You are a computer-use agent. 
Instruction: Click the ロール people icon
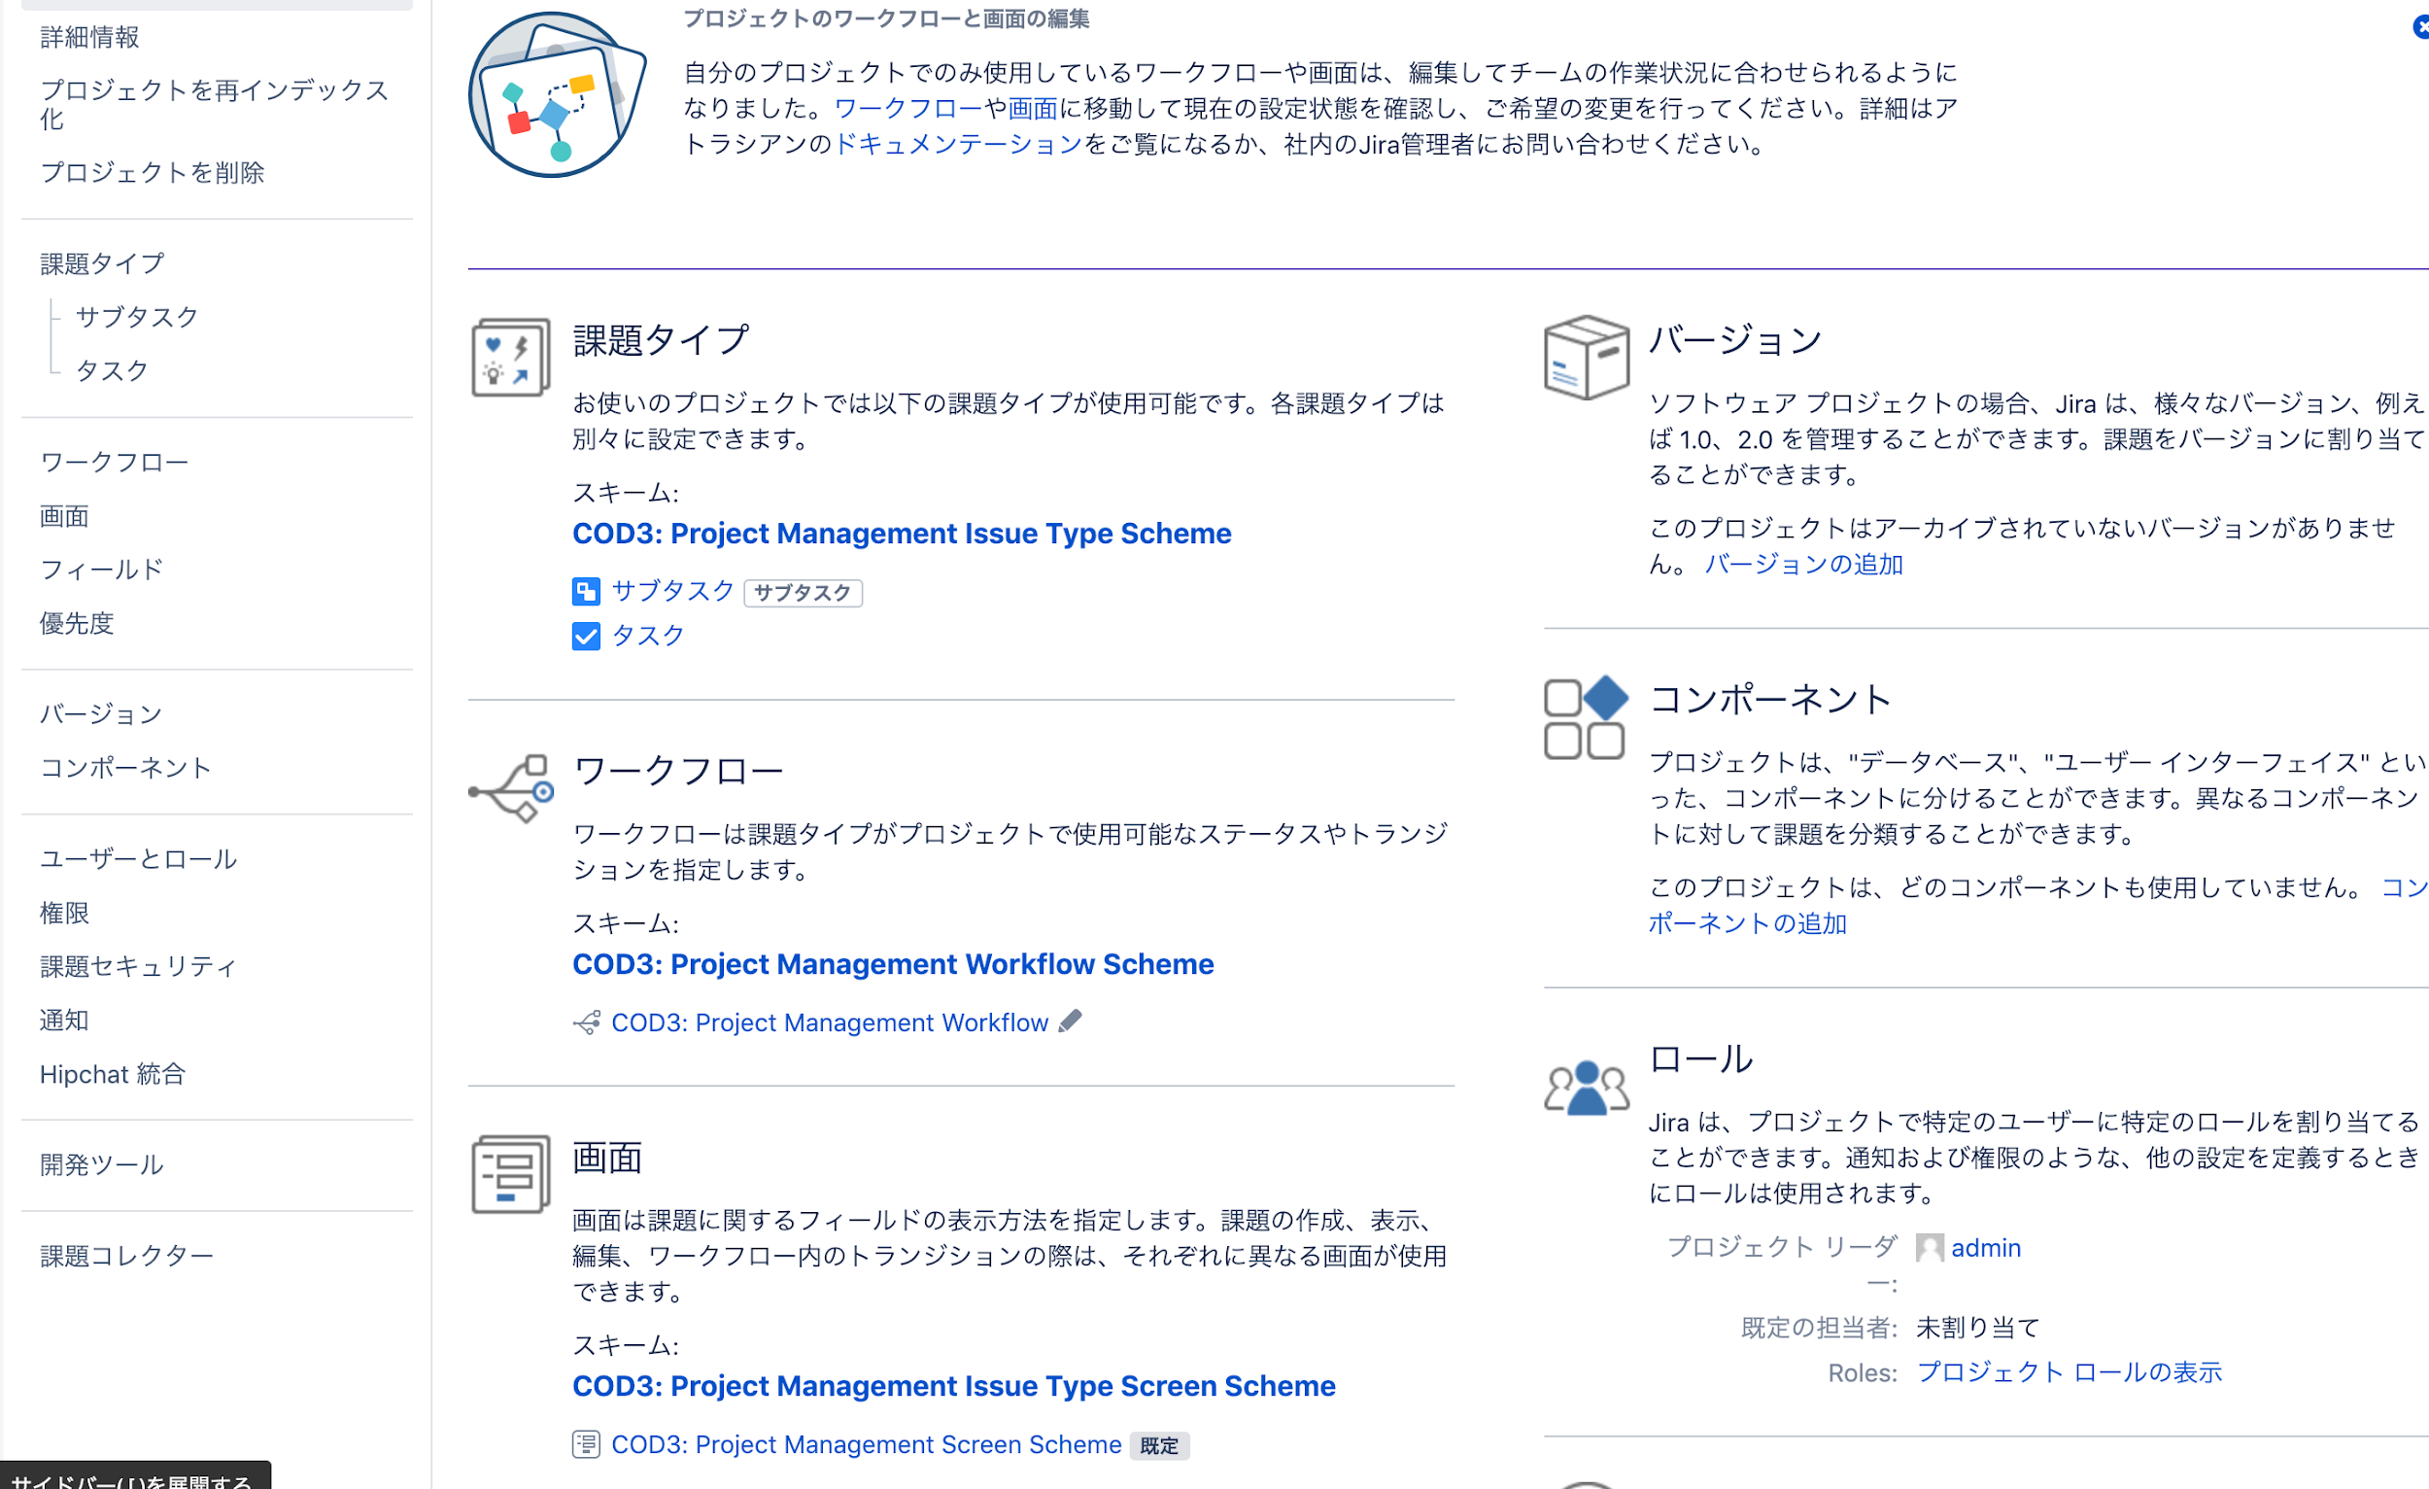(1585, 1088)
